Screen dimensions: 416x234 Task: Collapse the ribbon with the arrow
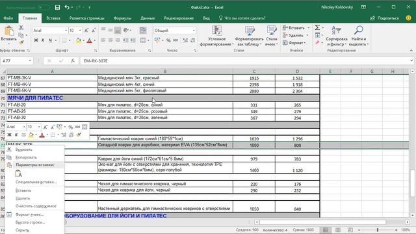click(411, 51)
